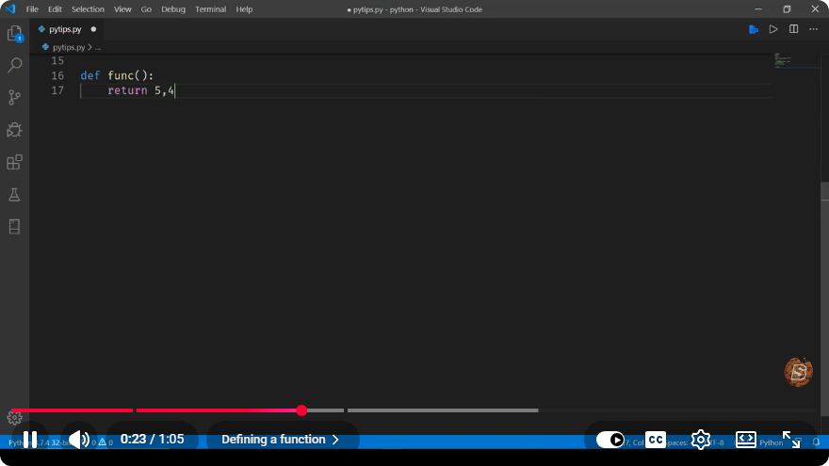Open the View menu
Screen dimensions: 829x466
click(122, 9)
